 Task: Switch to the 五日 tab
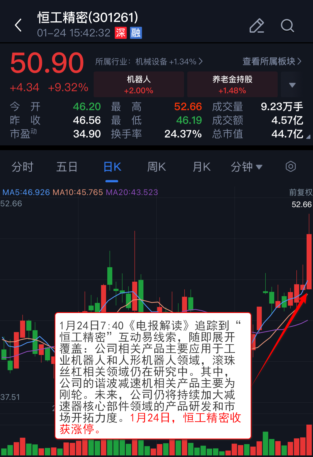(67, 167)
